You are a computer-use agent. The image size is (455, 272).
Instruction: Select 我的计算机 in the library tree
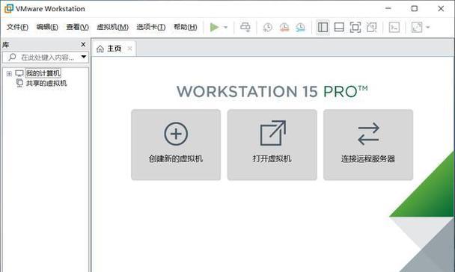click(x=43, y=73)
